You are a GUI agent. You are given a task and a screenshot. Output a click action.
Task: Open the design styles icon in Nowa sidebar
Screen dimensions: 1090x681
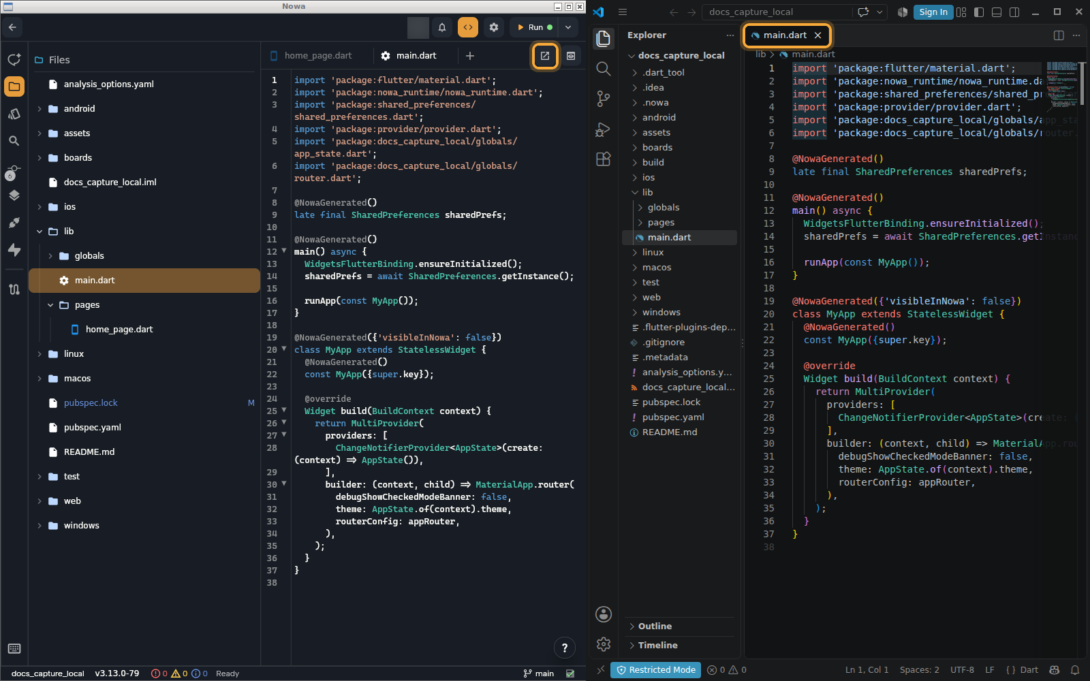coord(14,114)
